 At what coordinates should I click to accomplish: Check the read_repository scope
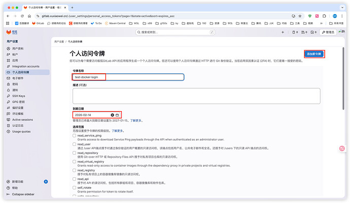point(75,152)
